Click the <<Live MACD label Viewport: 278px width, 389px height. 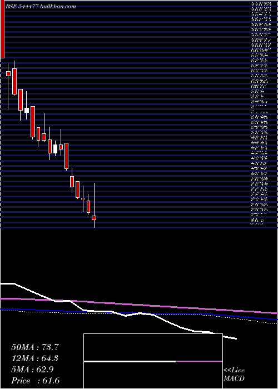click(x=234, y=375)
